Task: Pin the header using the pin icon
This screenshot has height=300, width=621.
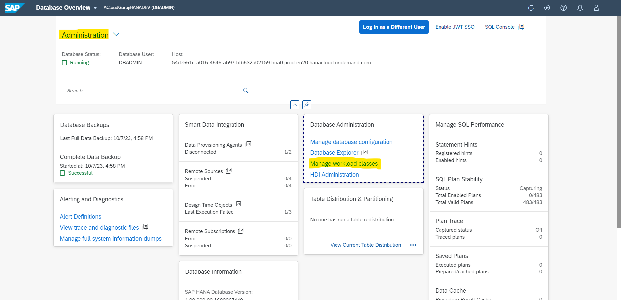Action: click(307, 105)
